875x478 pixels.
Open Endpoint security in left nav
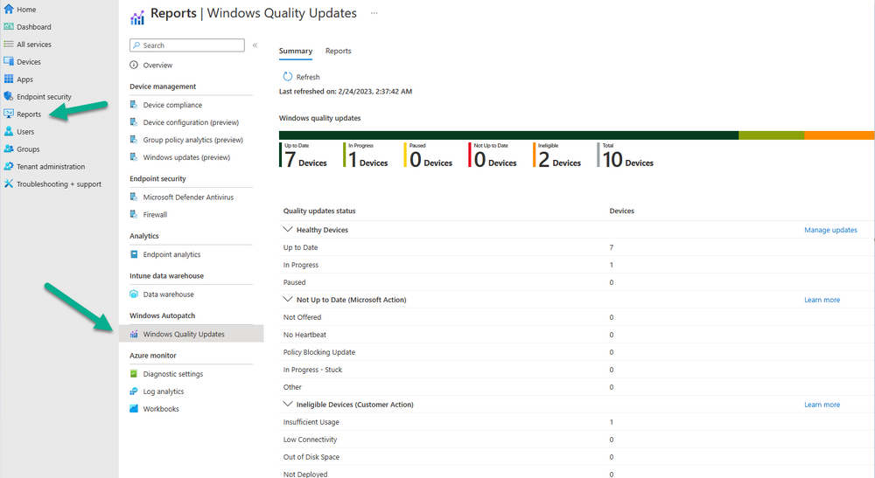44,96
